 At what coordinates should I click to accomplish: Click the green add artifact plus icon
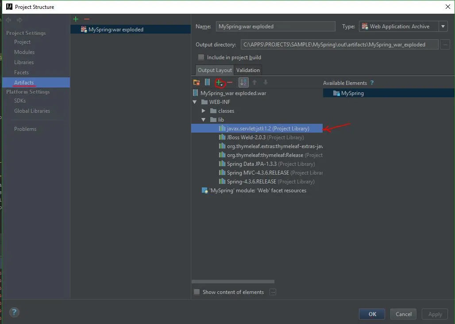coord(76,19)
